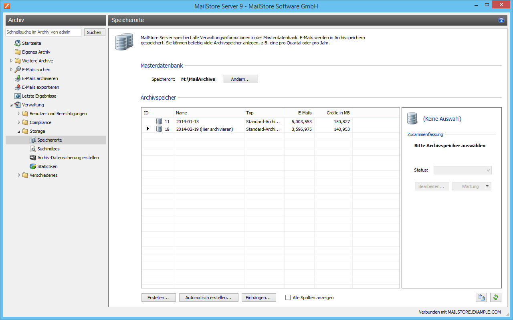The width and height of the screenshot is (513, 320).
Task: Click the Verwaltung tools icon
Action: click(x=18, y=105)
